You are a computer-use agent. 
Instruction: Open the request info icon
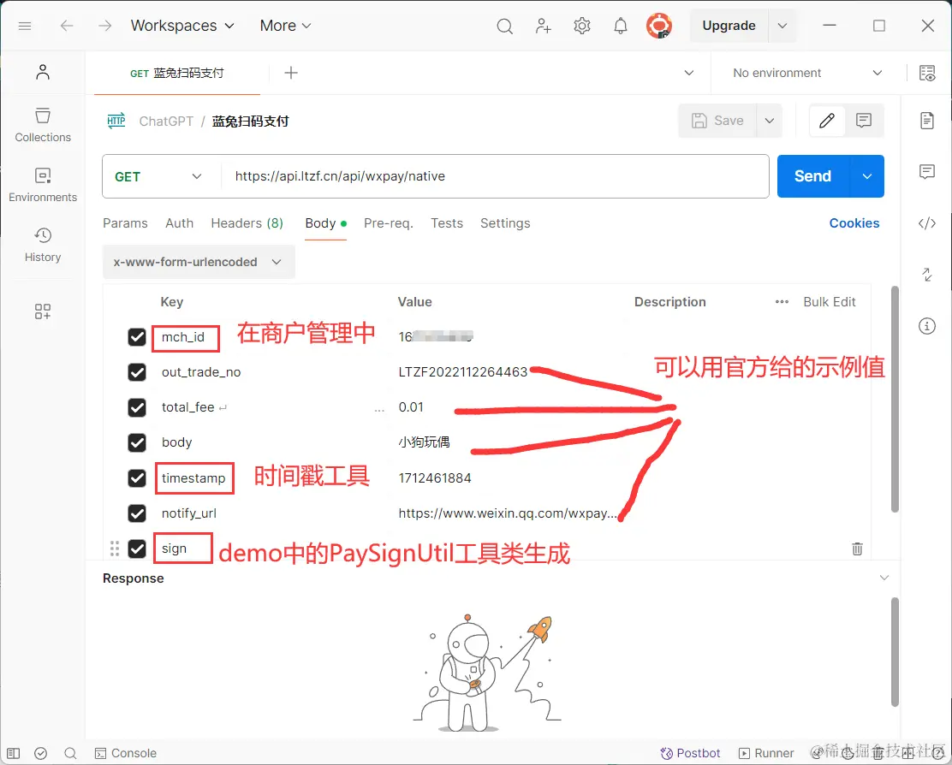(927, 326)
